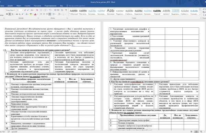Switch to the Ссылки tab
Viewport: 206px width, 133px height.
(27, 6)
